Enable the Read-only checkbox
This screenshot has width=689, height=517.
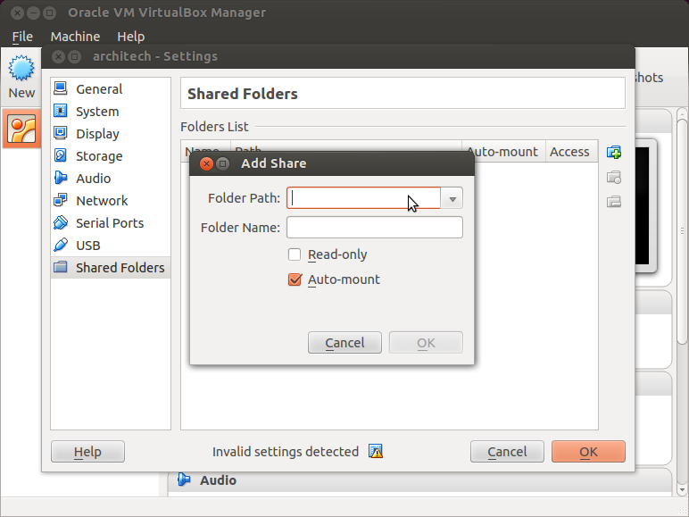click(295, 254)
